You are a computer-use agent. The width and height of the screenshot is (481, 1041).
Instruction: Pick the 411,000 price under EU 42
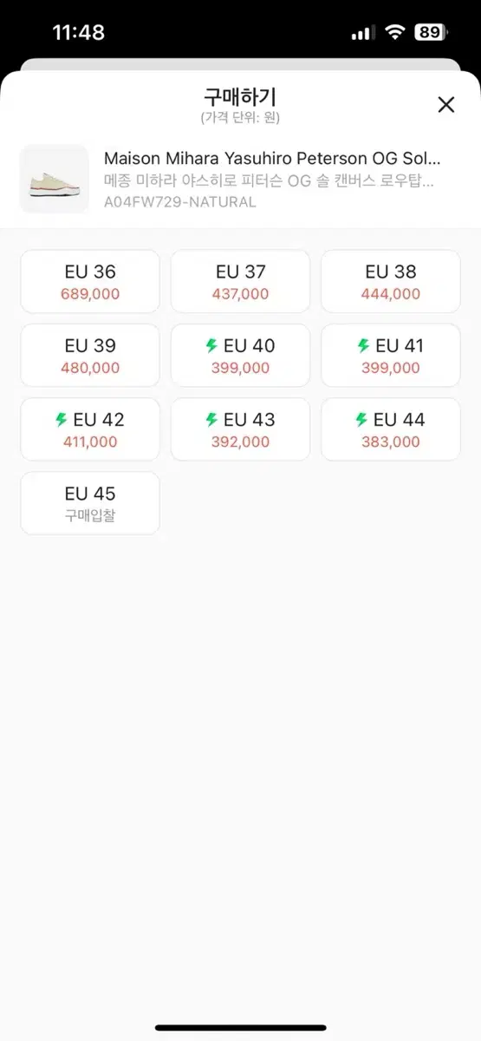[90, 442]
